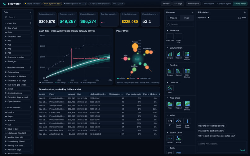Screen dimensions: 250x156
Task: Select the Cash Tide widget thumbnail
Action: [170, 36]
